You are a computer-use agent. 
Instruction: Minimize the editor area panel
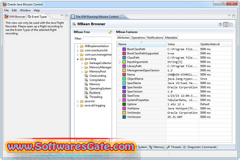pyautogui.click(x=229, y=15)
